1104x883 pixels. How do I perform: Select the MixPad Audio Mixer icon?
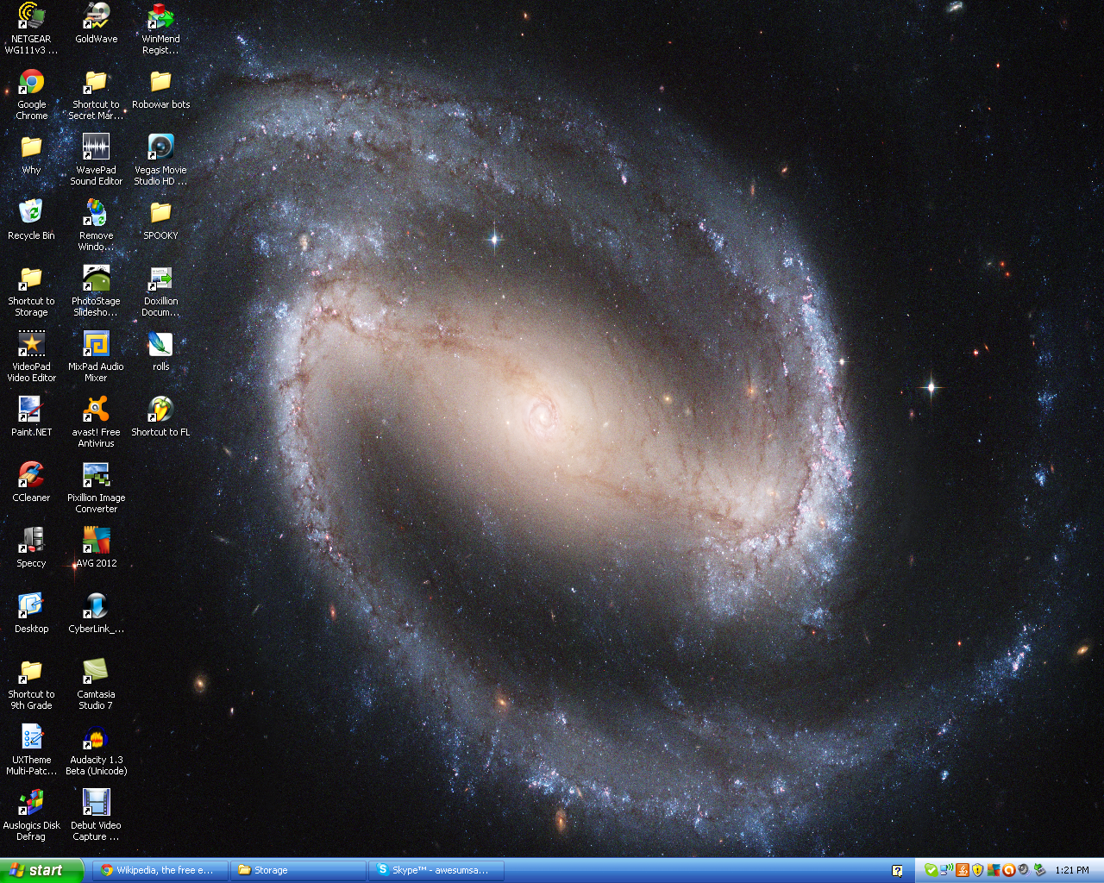tap(96, 356)
